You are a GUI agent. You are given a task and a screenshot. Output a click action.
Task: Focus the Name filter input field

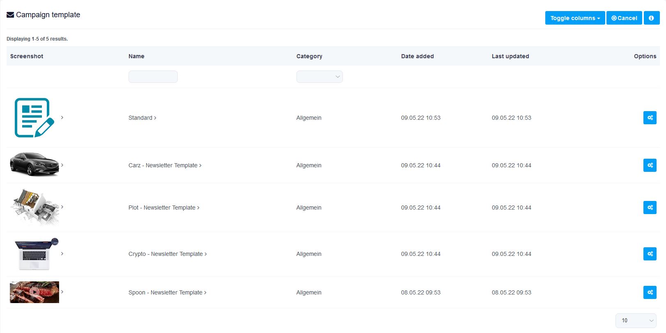click(153, 77)
